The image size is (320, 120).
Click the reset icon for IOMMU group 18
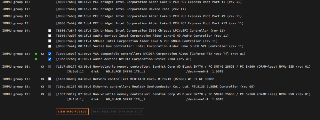click(43, 86)
